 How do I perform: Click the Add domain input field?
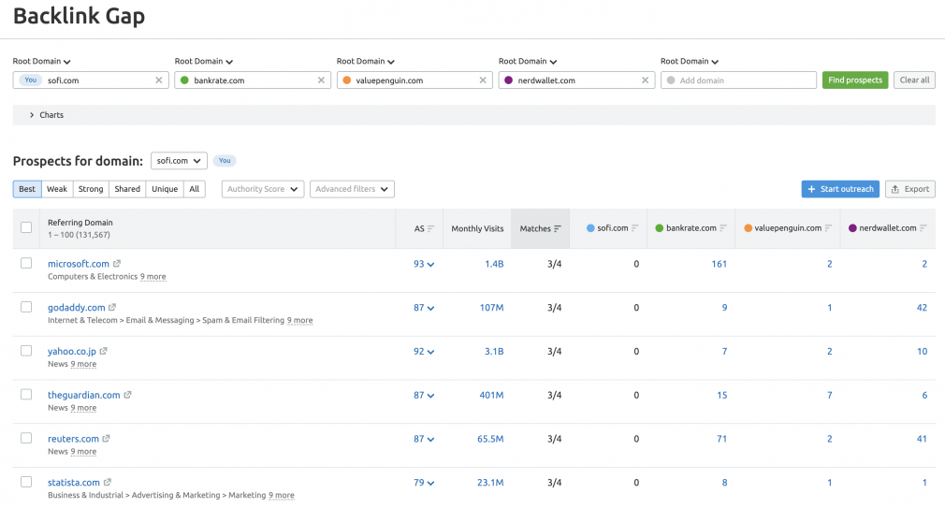(x=738, y=80)
